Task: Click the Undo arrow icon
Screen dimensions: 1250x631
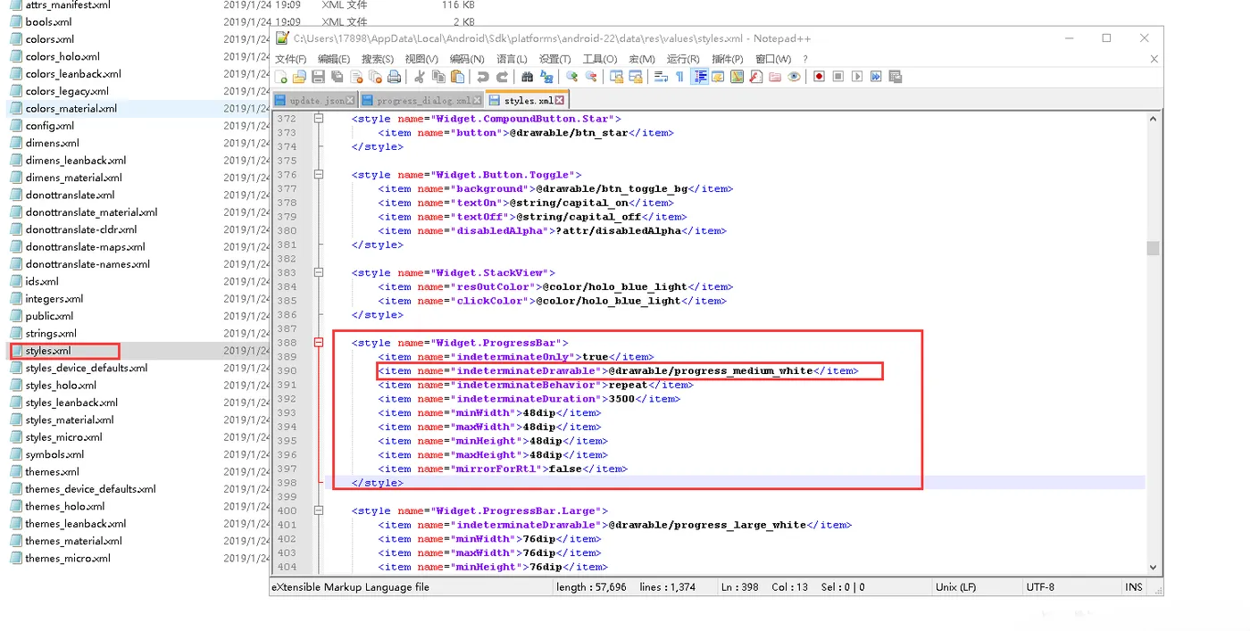Action: [x=482, y=77]
